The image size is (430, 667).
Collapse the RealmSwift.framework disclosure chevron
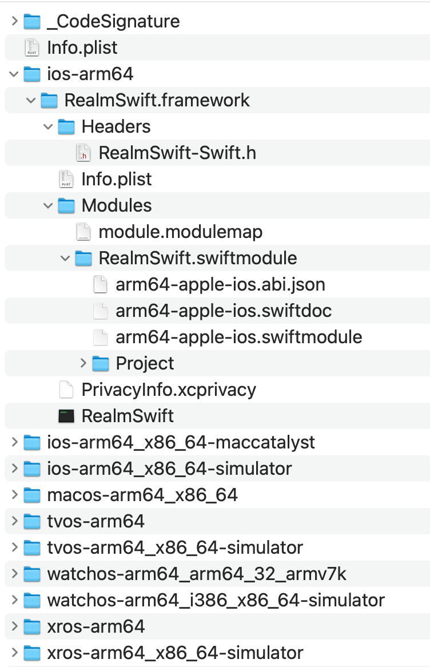pos(31,100)
